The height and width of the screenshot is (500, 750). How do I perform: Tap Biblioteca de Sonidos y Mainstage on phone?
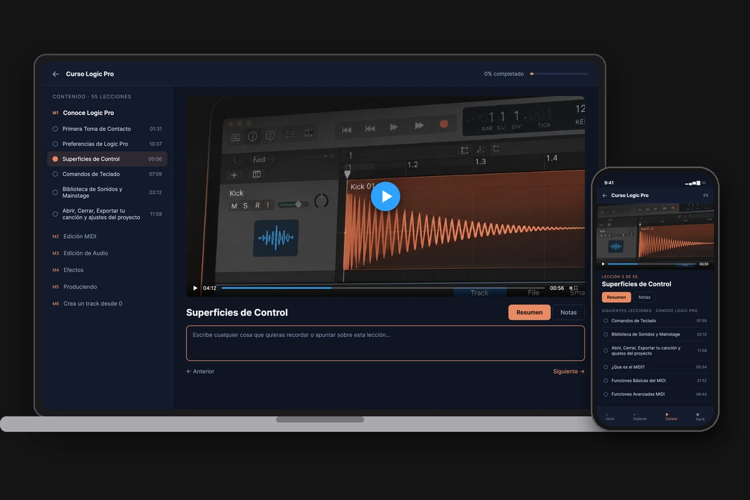655,334
